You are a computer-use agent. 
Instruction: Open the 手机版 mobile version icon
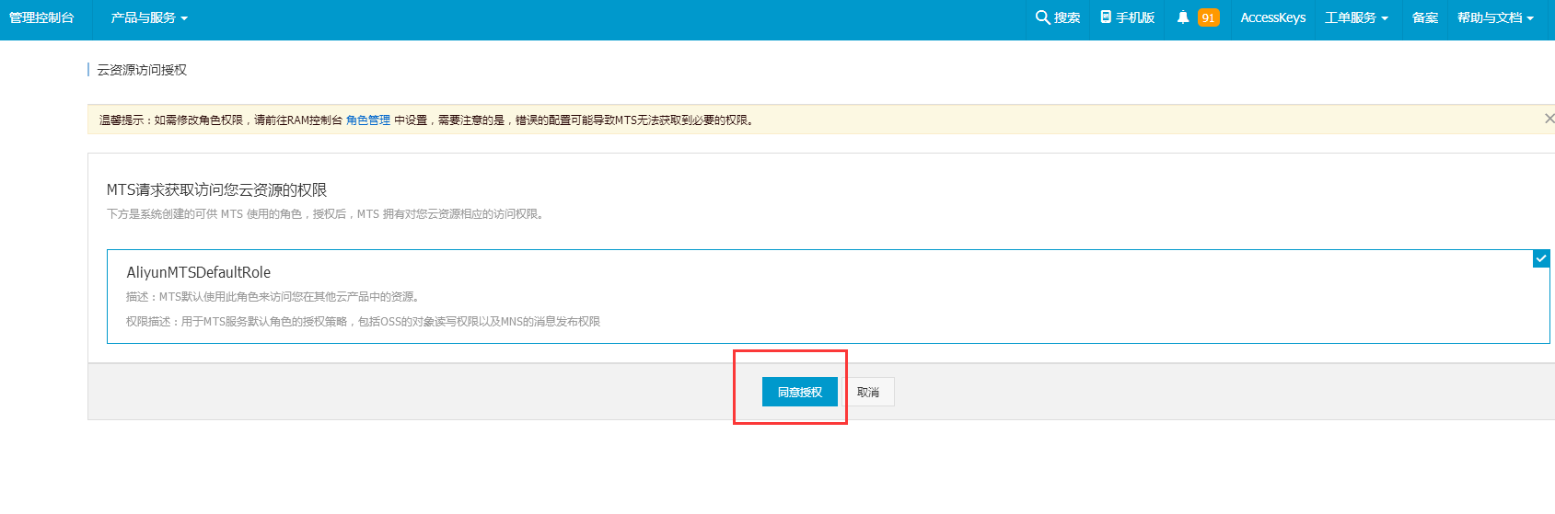pyautogui.click(x=1106, y=17)
